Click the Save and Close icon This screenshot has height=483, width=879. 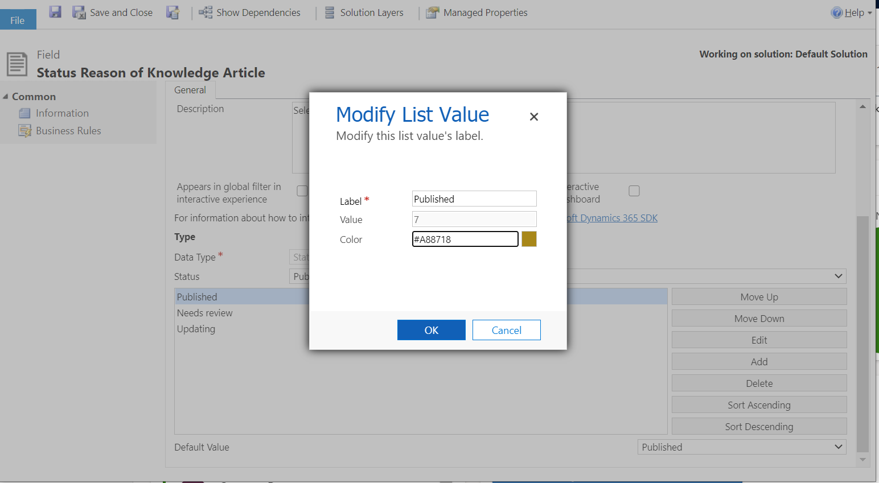[79, 12]
